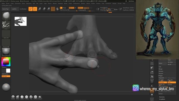This screenshot has height=101, width=179.
Task: Pick the SnakeHook brush
Action: coord(40,97)
